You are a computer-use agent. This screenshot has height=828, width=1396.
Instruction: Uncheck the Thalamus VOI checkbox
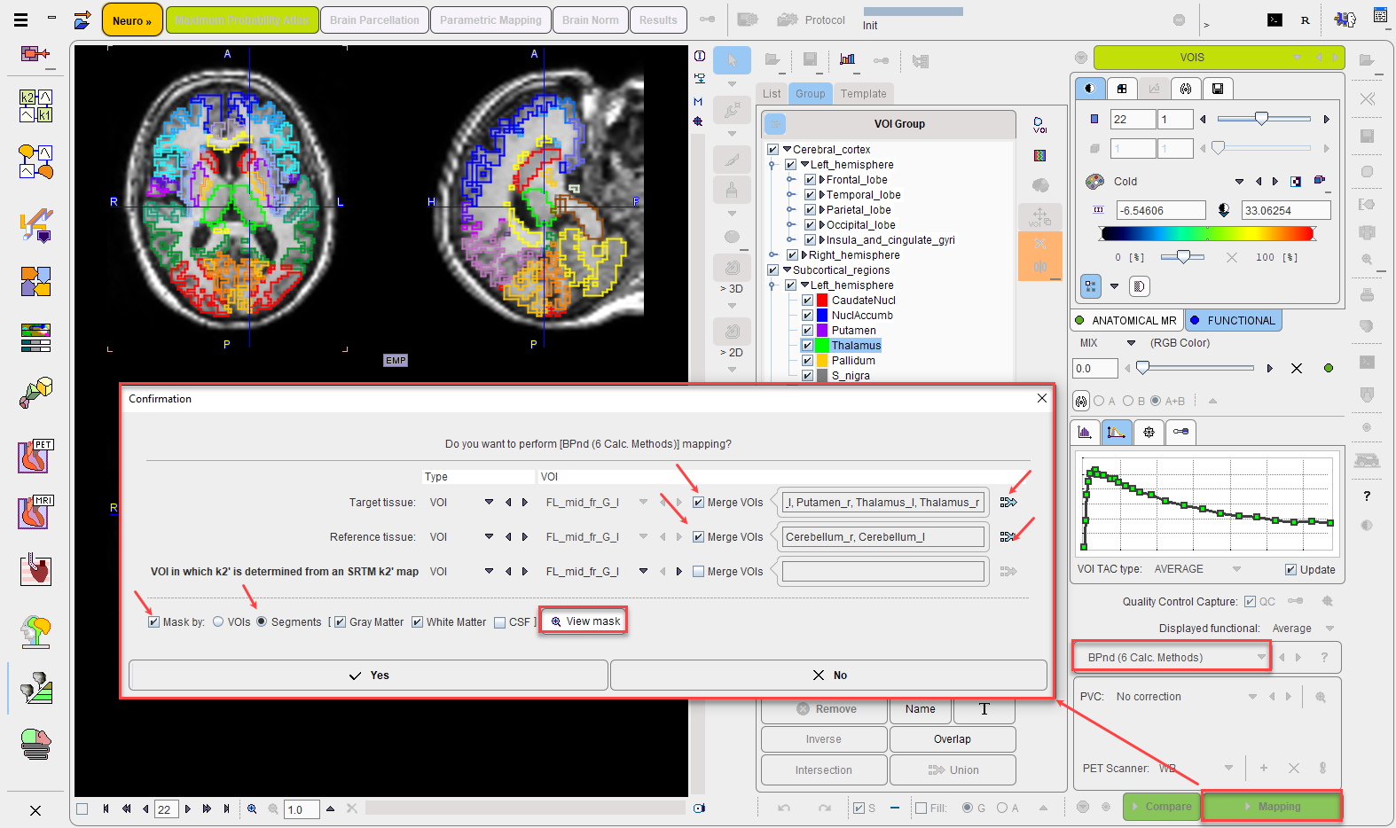[x=808, y=346]
